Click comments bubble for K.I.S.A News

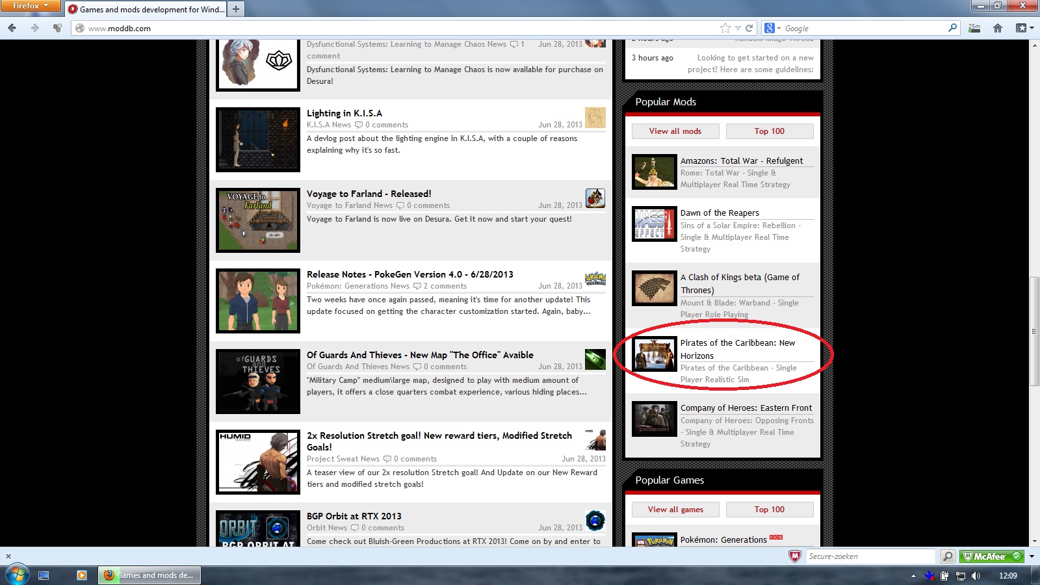[x=359, y=125]
